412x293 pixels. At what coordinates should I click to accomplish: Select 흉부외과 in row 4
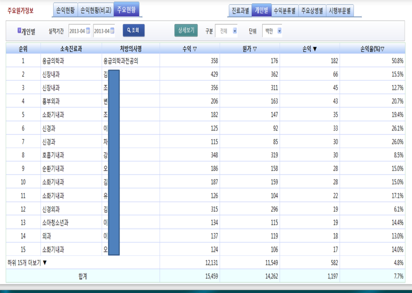coord(51,101)
